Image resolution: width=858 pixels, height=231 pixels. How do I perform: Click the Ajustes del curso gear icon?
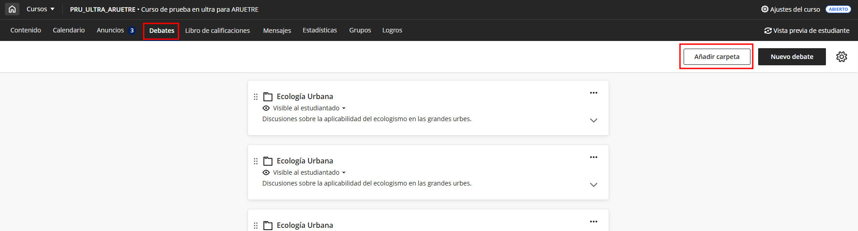pos(764,9)
